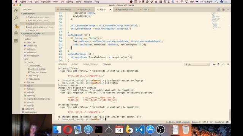Open the Debug view in activity bar

tap(16, 33)
